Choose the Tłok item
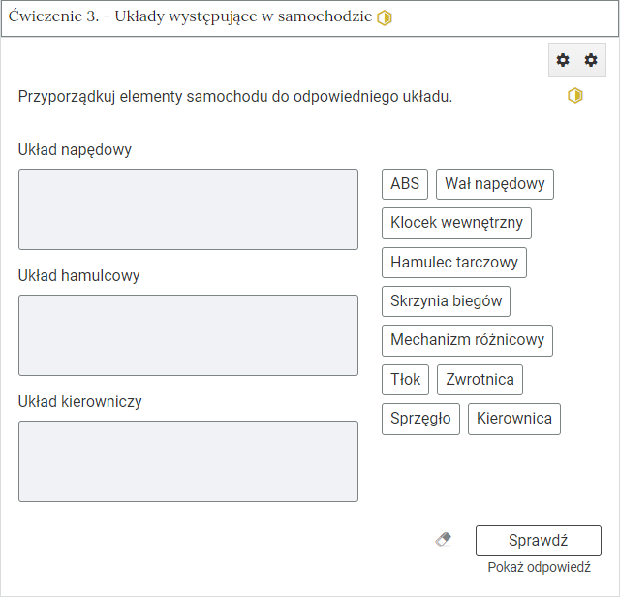 405,380
